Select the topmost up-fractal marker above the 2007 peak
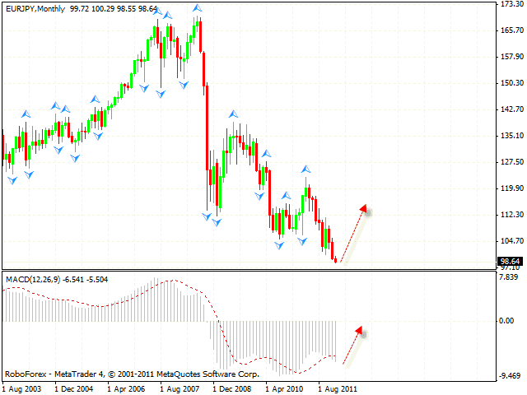 [x=196, y=9]
